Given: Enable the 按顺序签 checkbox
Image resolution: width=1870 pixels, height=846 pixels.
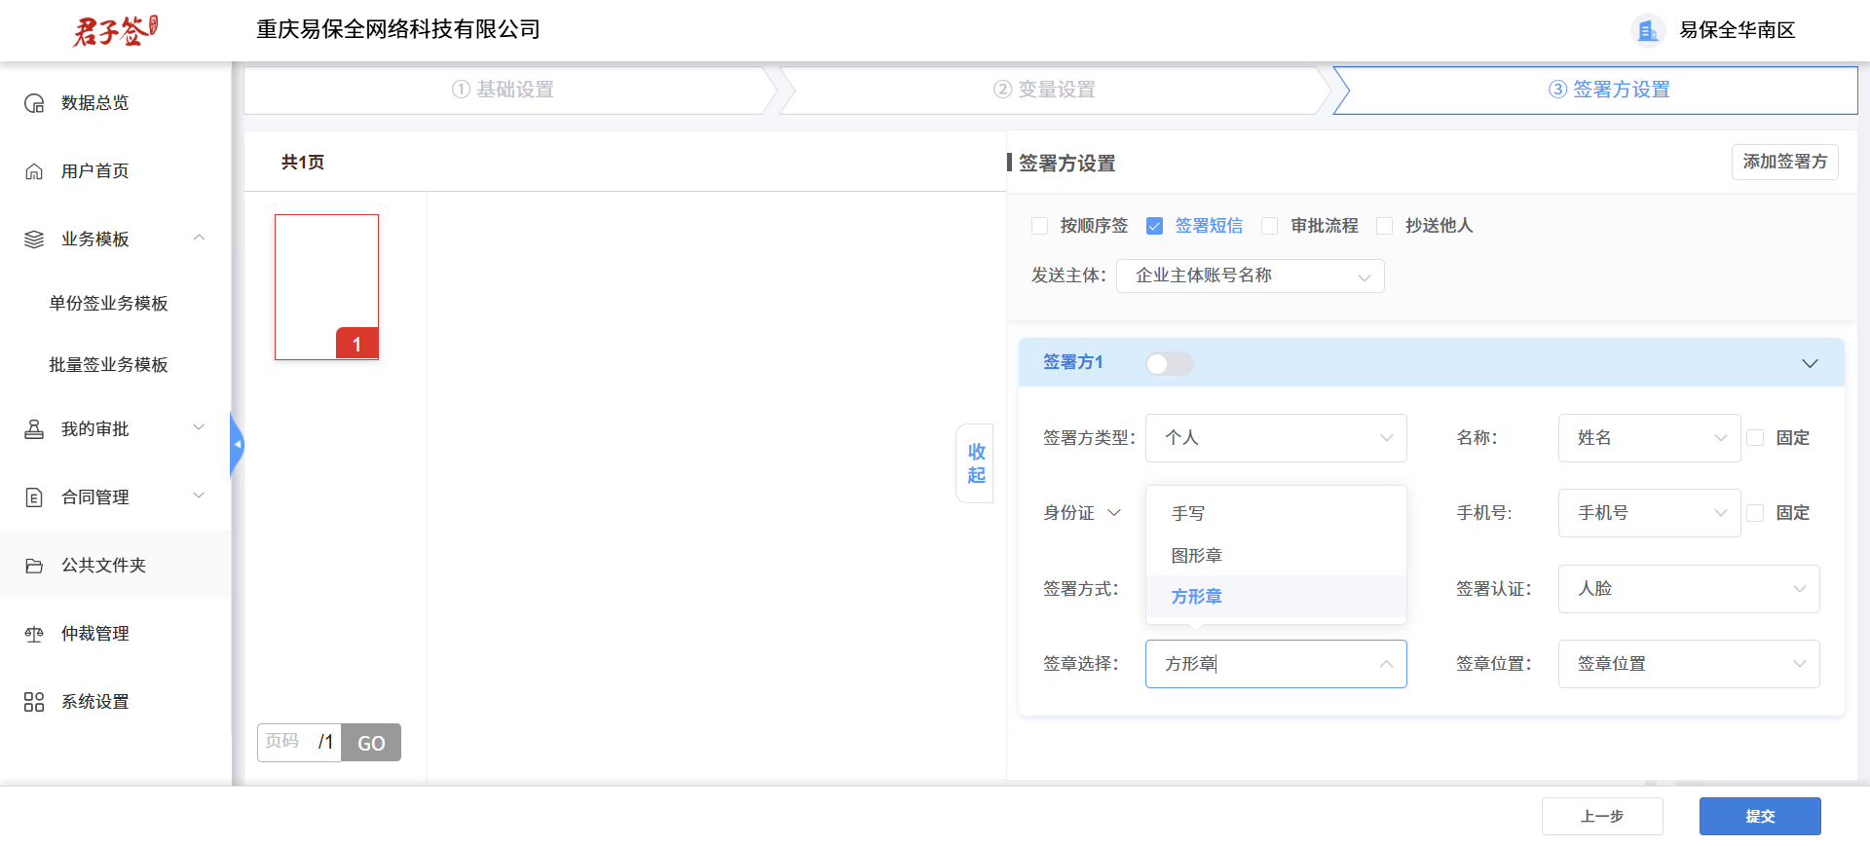Looking at the screenshot, I should (1039, 226).
